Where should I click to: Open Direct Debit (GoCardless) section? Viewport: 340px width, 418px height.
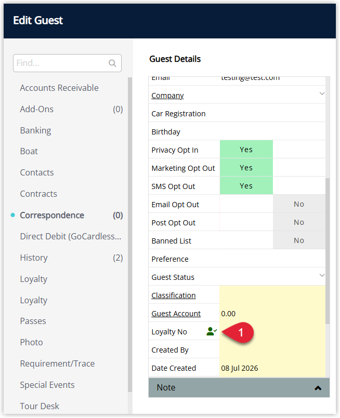[x=71, y=236]
